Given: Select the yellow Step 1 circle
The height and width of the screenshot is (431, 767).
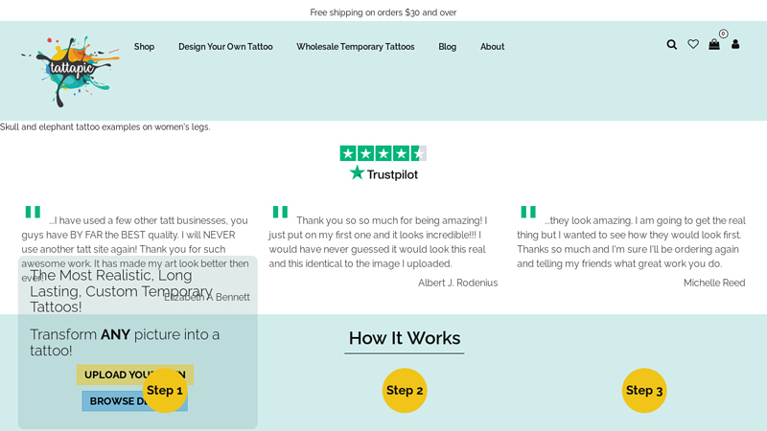Looking at the screenshot, I should (165, 390).
